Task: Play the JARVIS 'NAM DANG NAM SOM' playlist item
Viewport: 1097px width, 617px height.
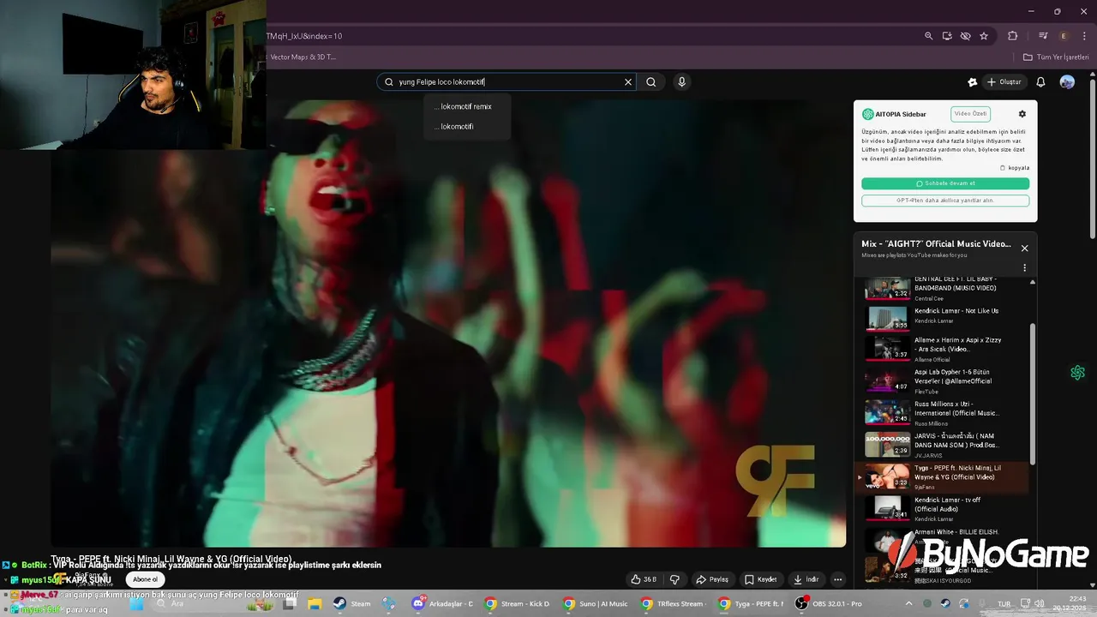Action: point(943,444)
